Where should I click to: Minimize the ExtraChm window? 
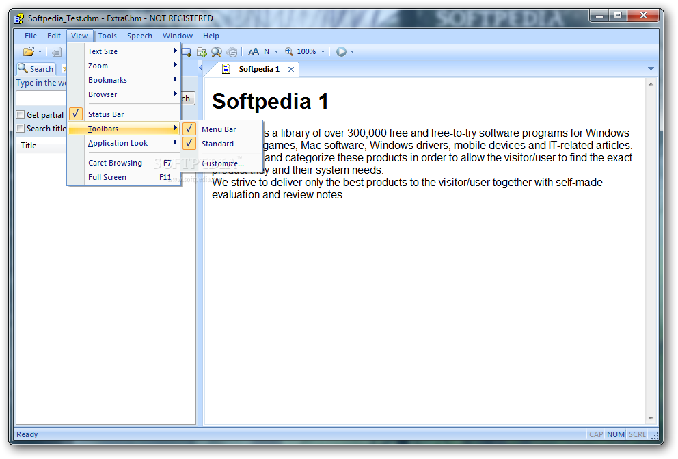[x=599, y=15]
